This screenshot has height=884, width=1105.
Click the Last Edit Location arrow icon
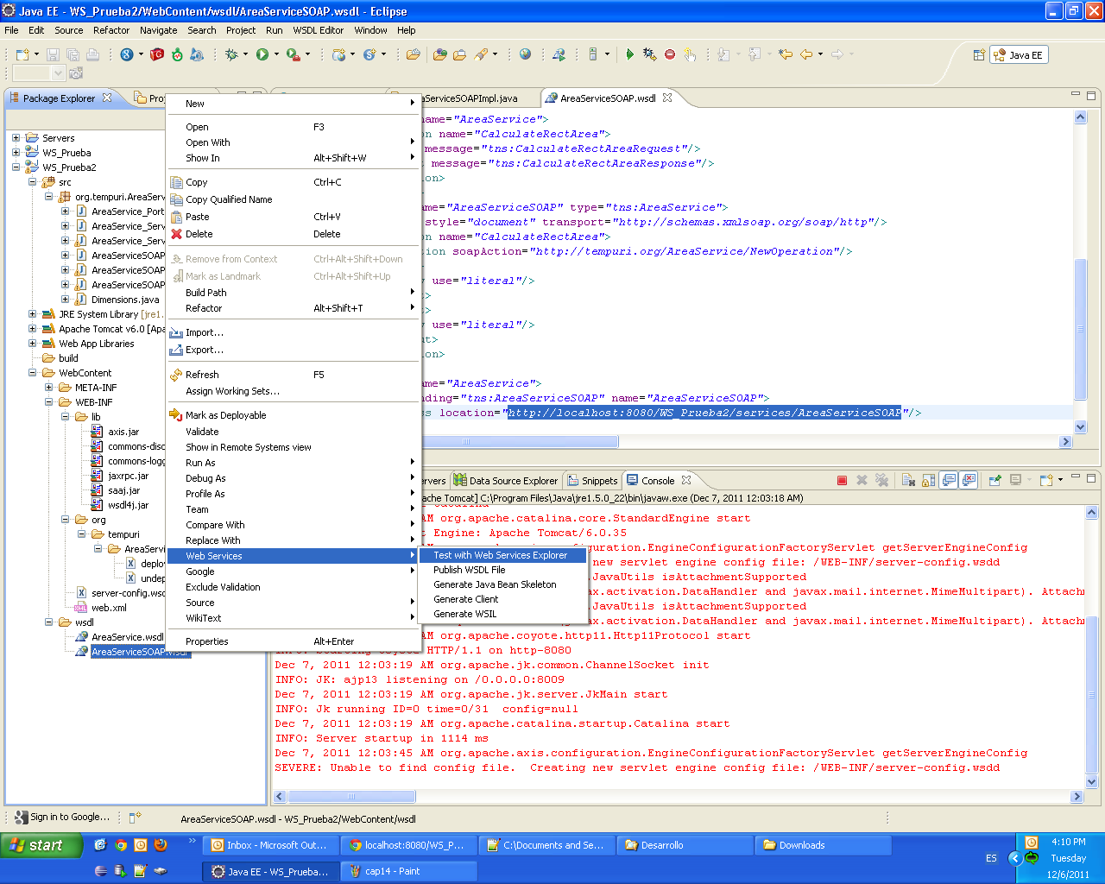785,54
